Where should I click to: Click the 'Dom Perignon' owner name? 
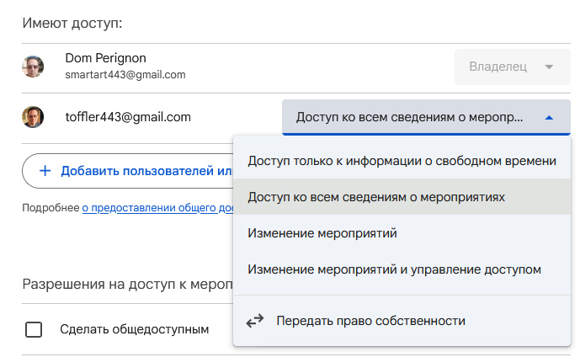105,58
